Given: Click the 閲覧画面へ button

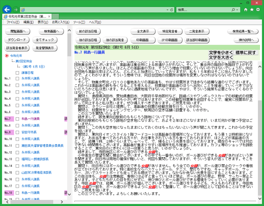Looking at the screenshot, I should click(18, 31).
